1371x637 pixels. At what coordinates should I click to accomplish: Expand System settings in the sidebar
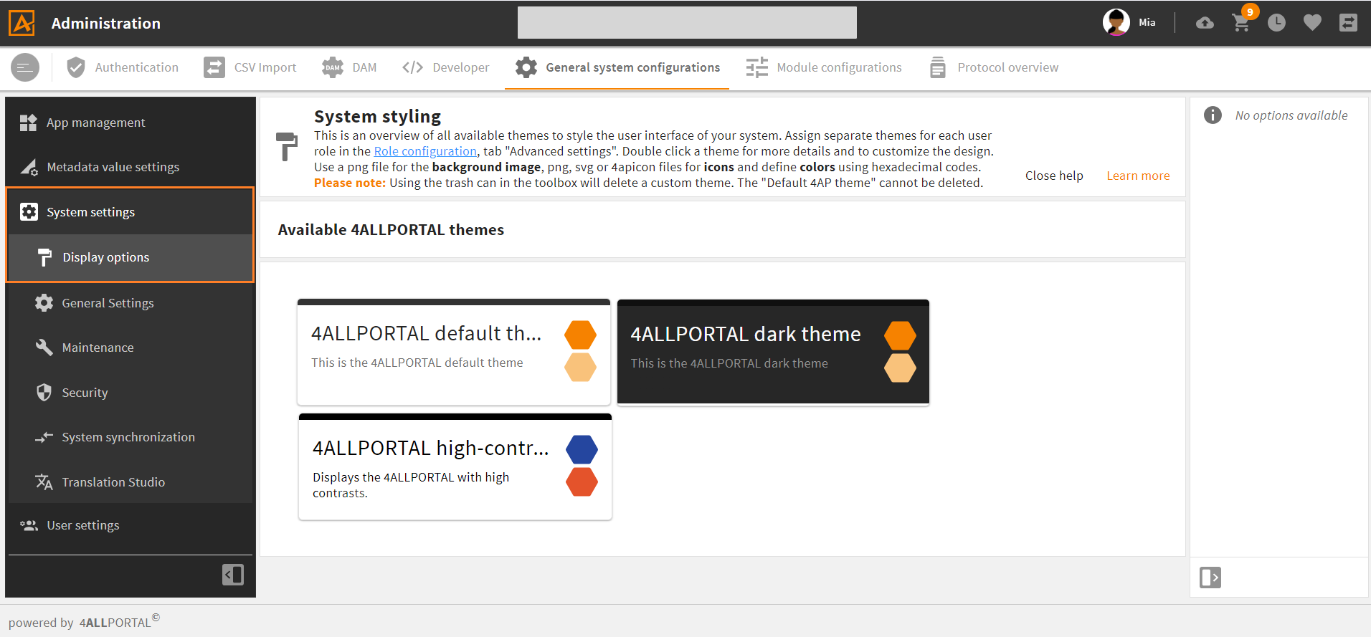130,212
